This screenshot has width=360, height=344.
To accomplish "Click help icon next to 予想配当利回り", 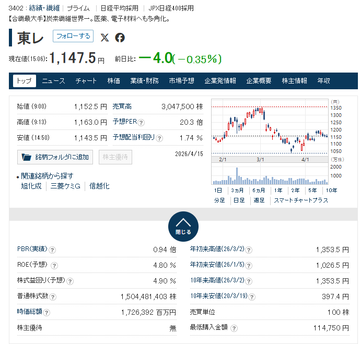I will click(159, 138).
